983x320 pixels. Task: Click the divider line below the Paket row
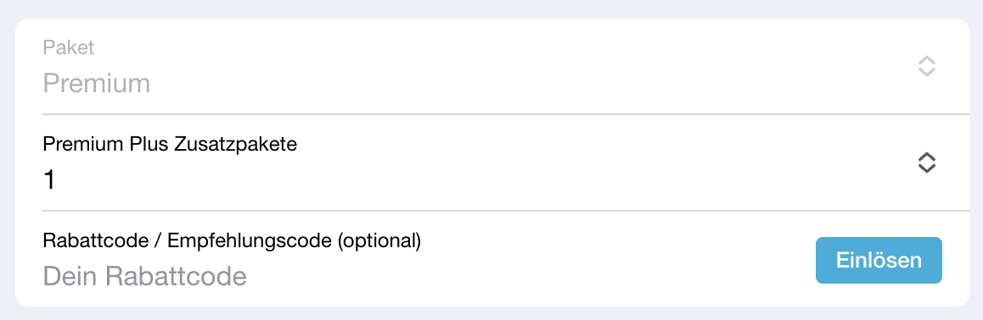pos(506,114)
